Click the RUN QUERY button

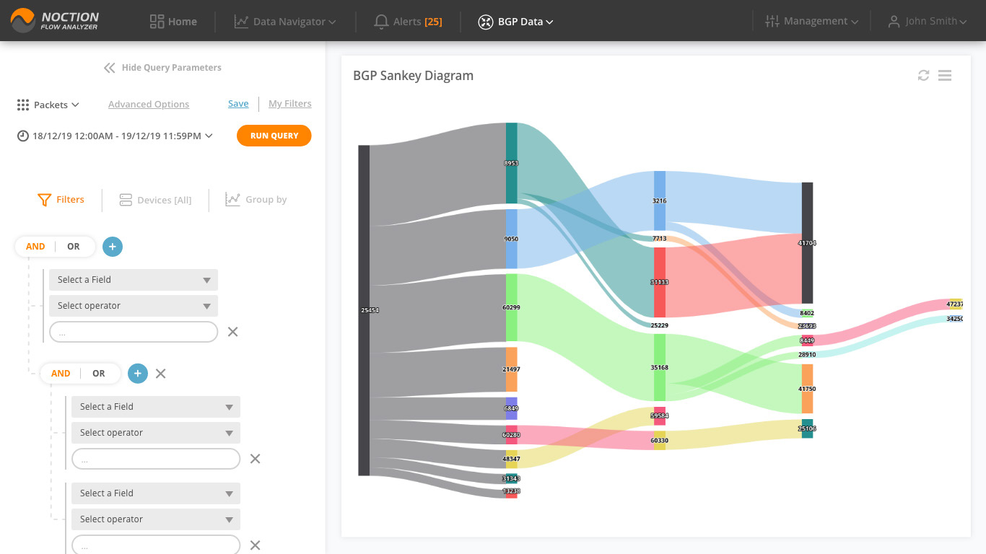[274, 136]
